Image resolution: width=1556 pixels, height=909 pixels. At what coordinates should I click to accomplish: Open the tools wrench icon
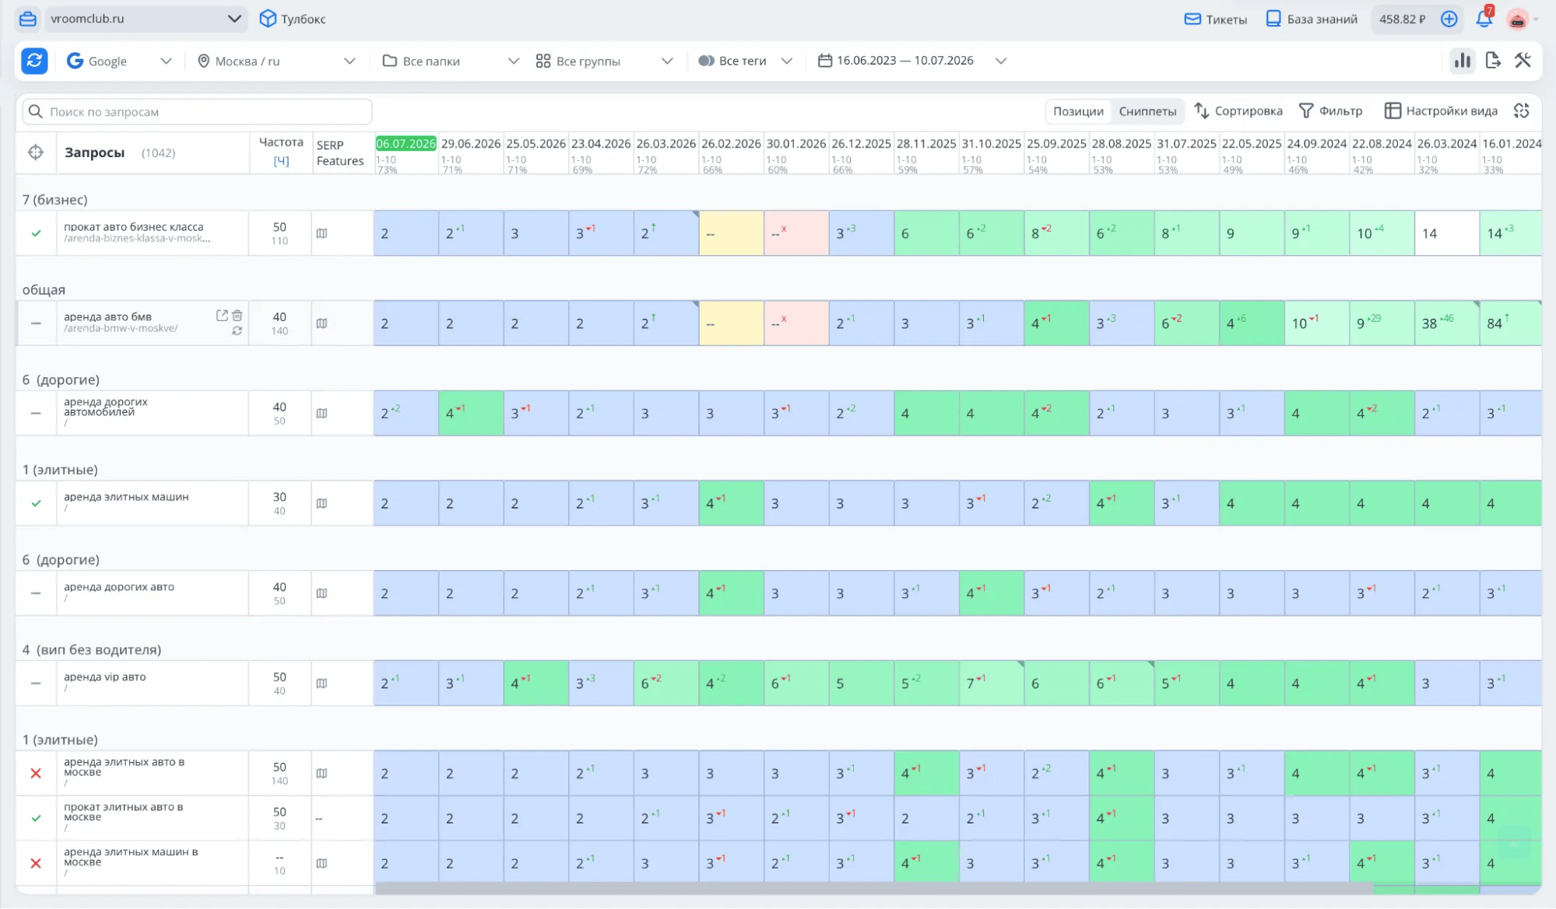[1523, 61]
